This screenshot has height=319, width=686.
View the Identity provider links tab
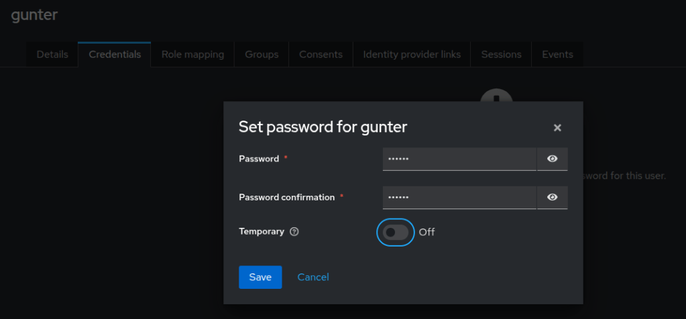click(412, 54)
